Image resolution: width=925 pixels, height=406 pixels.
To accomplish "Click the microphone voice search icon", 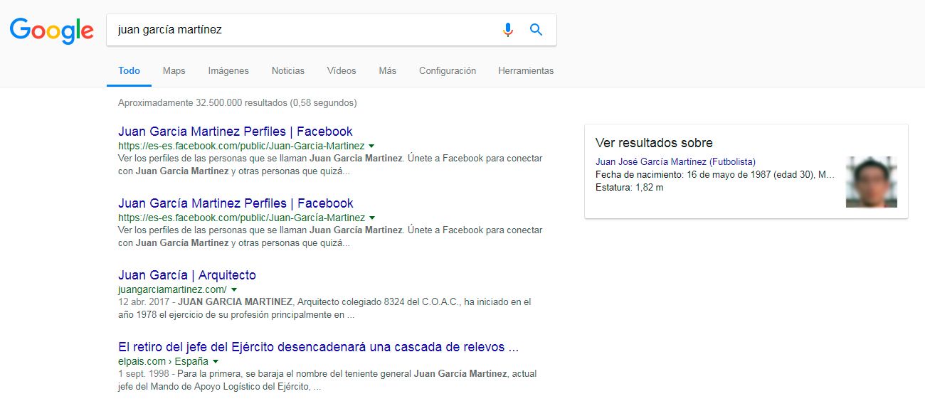I will coord(507,30).
